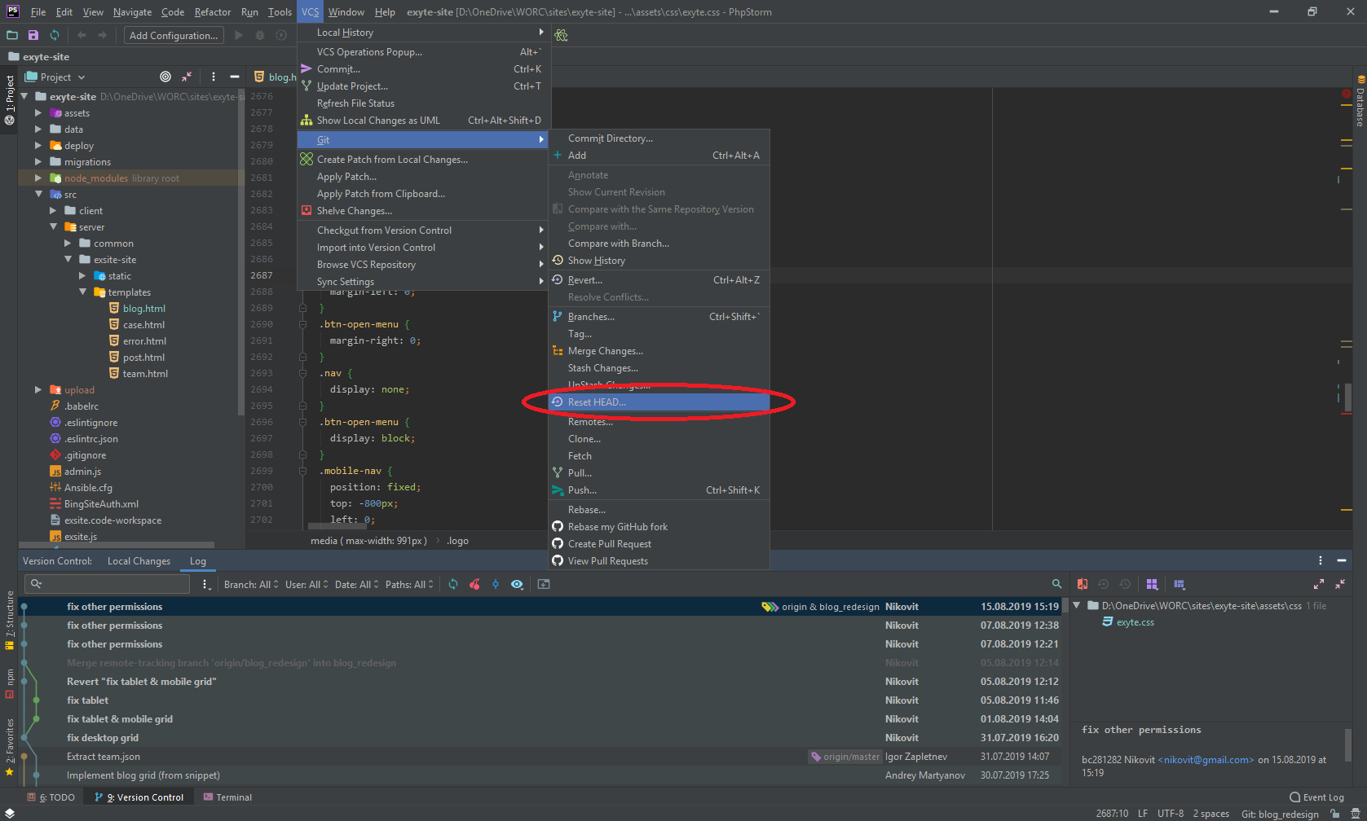
Task: Refresh the VCS log
Action: tap(453, 584)
